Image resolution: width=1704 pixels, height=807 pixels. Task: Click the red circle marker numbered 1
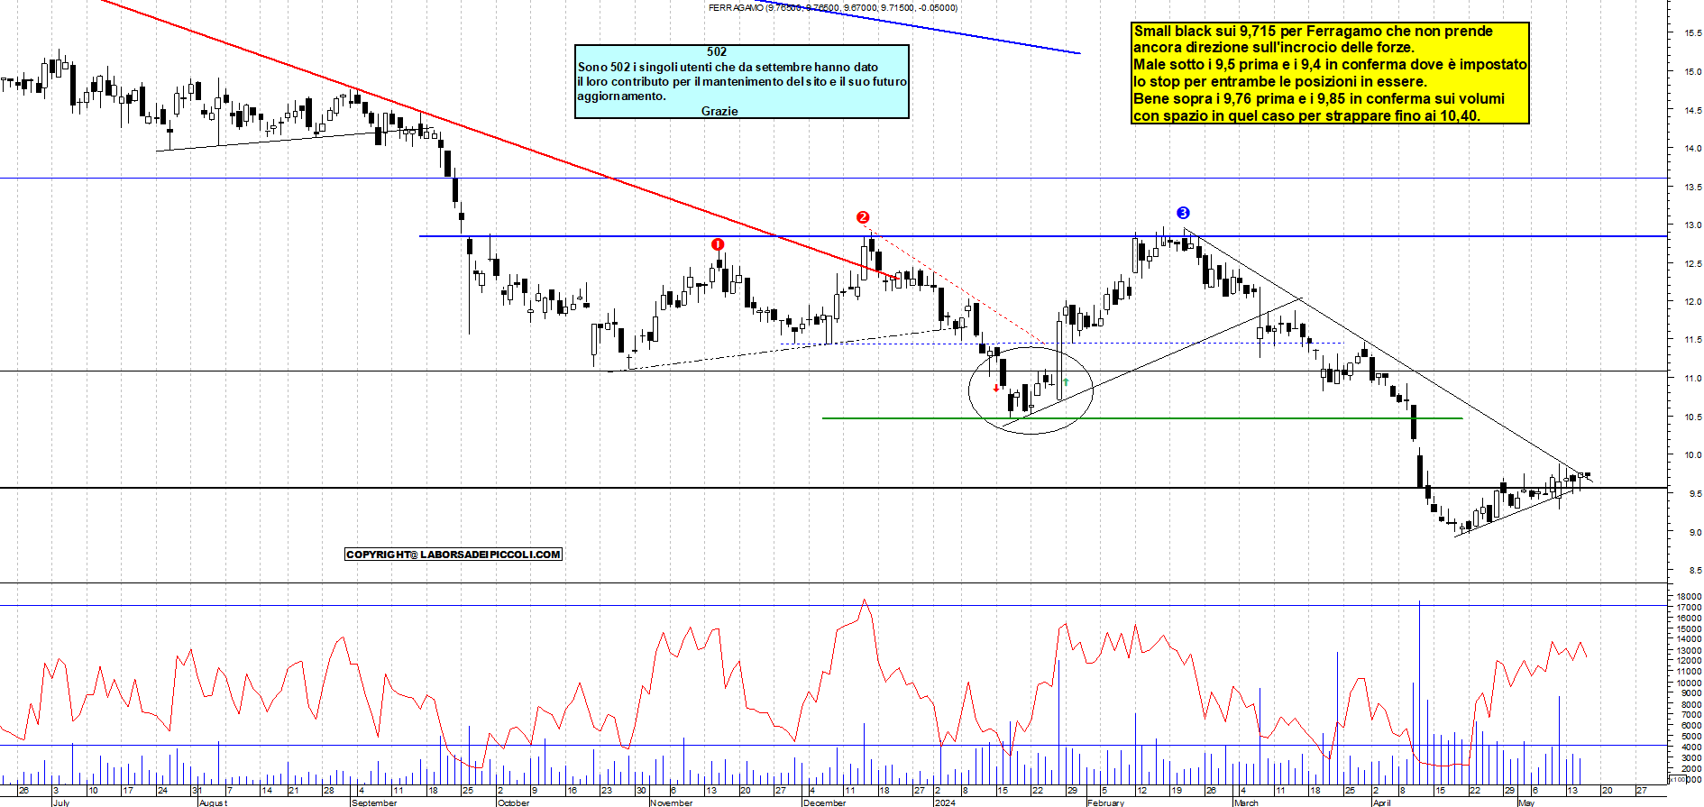pyautogui.click(x=718, y=244)
